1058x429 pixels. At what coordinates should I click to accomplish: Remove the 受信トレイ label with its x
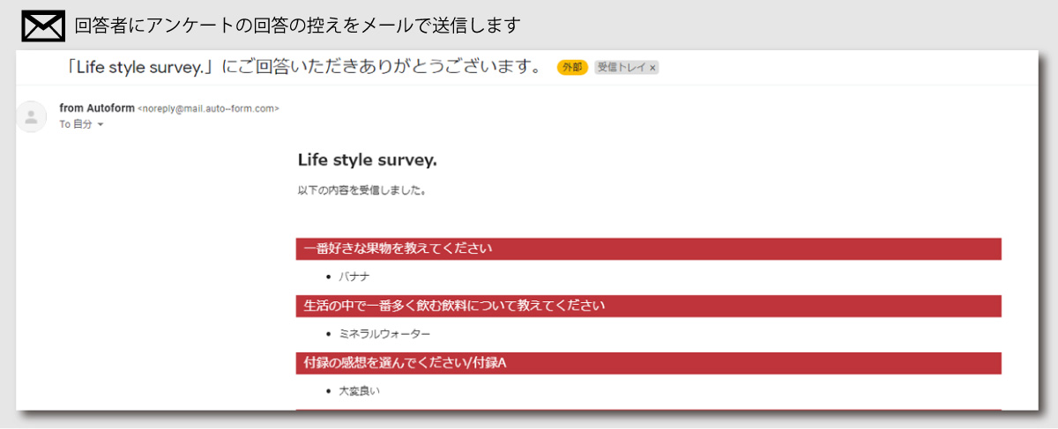(x=652, y=67)
